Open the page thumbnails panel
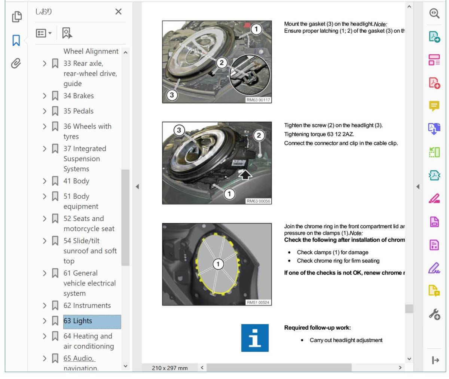Image resolution: width=449 pixels, height=379 pixels. [16, 16]
